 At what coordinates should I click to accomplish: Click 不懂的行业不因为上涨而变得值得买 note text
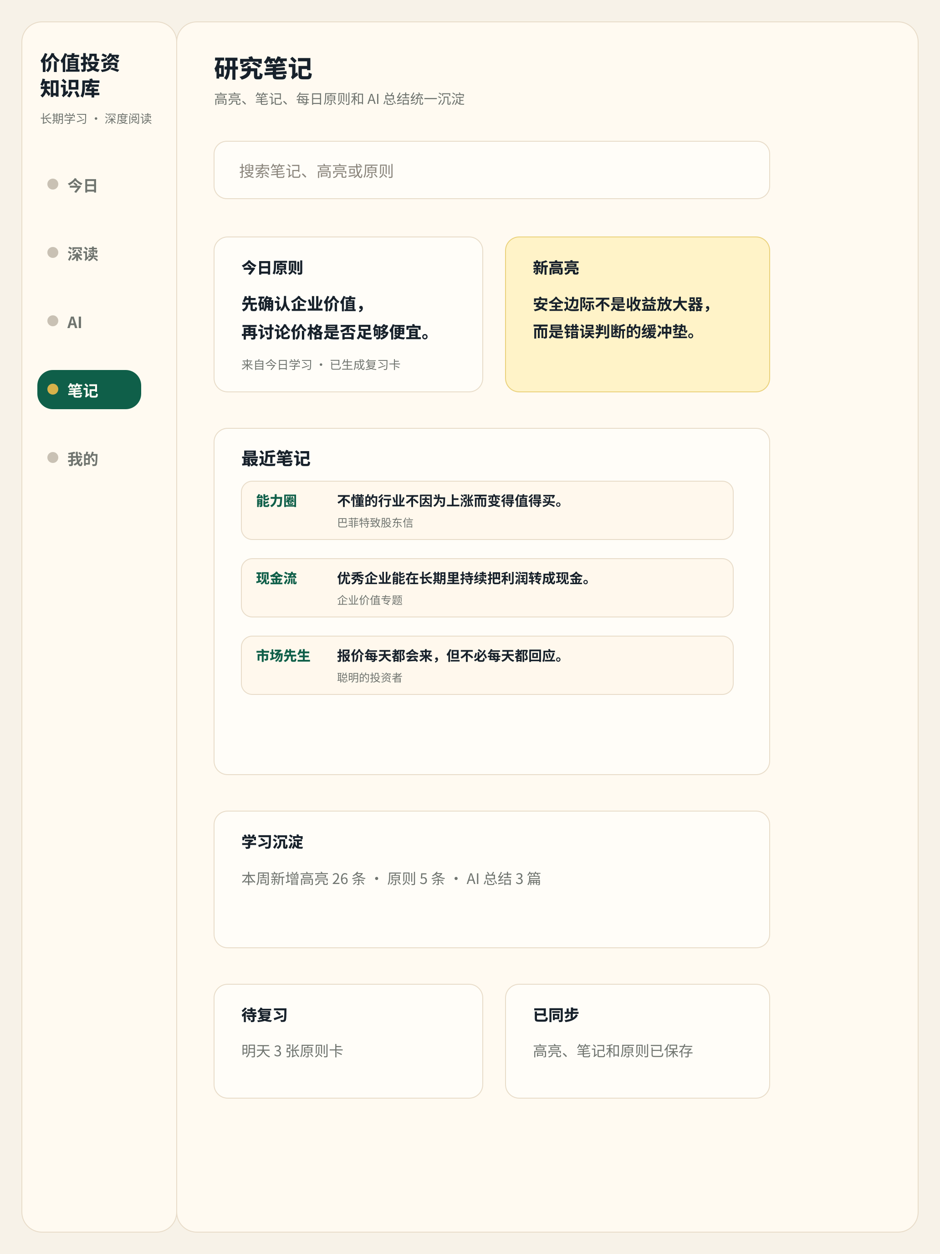(x=450, y=501)
